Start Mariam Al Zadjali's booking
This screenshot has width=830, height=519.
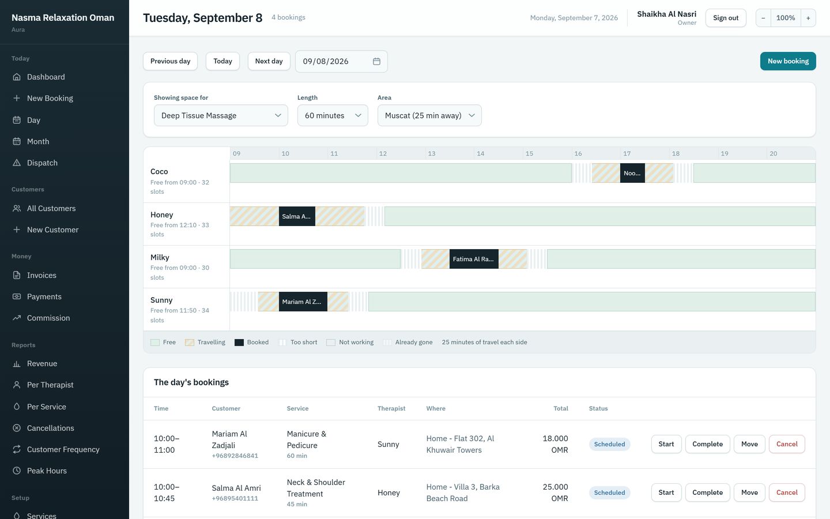pyautogui.click(x=666, y=444)
